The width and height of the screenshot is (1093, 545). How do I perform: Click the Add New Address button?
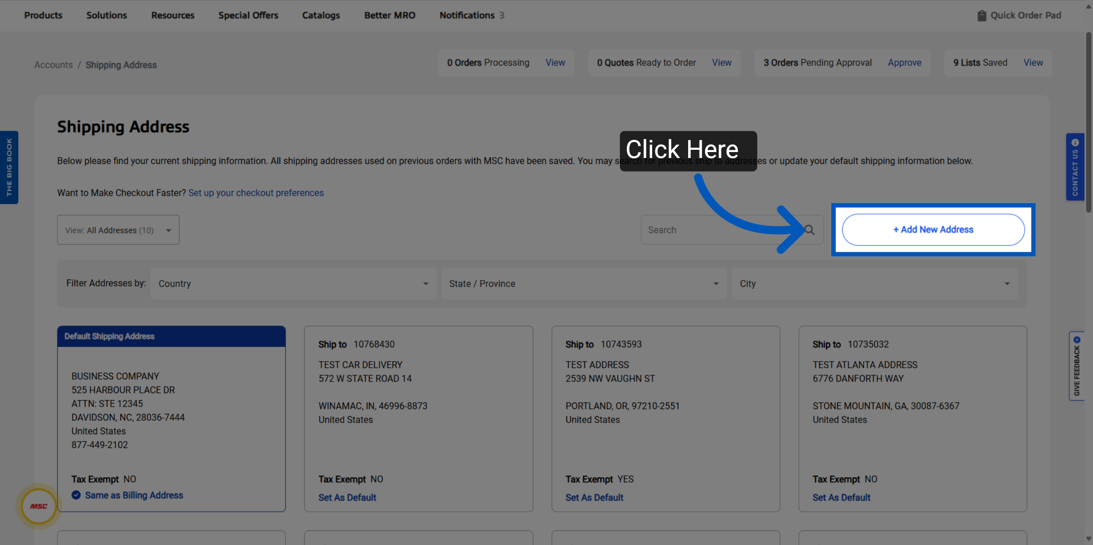[933, 229]
